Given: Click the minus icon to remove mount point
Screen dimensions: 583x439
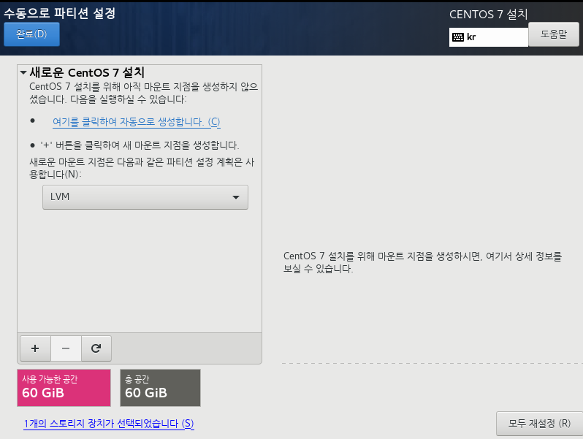Looking at the screenshot, I should 66,348.
